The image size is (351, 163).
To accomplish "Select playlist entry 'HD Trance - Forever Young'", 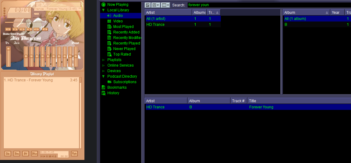I will coord(41,80).
